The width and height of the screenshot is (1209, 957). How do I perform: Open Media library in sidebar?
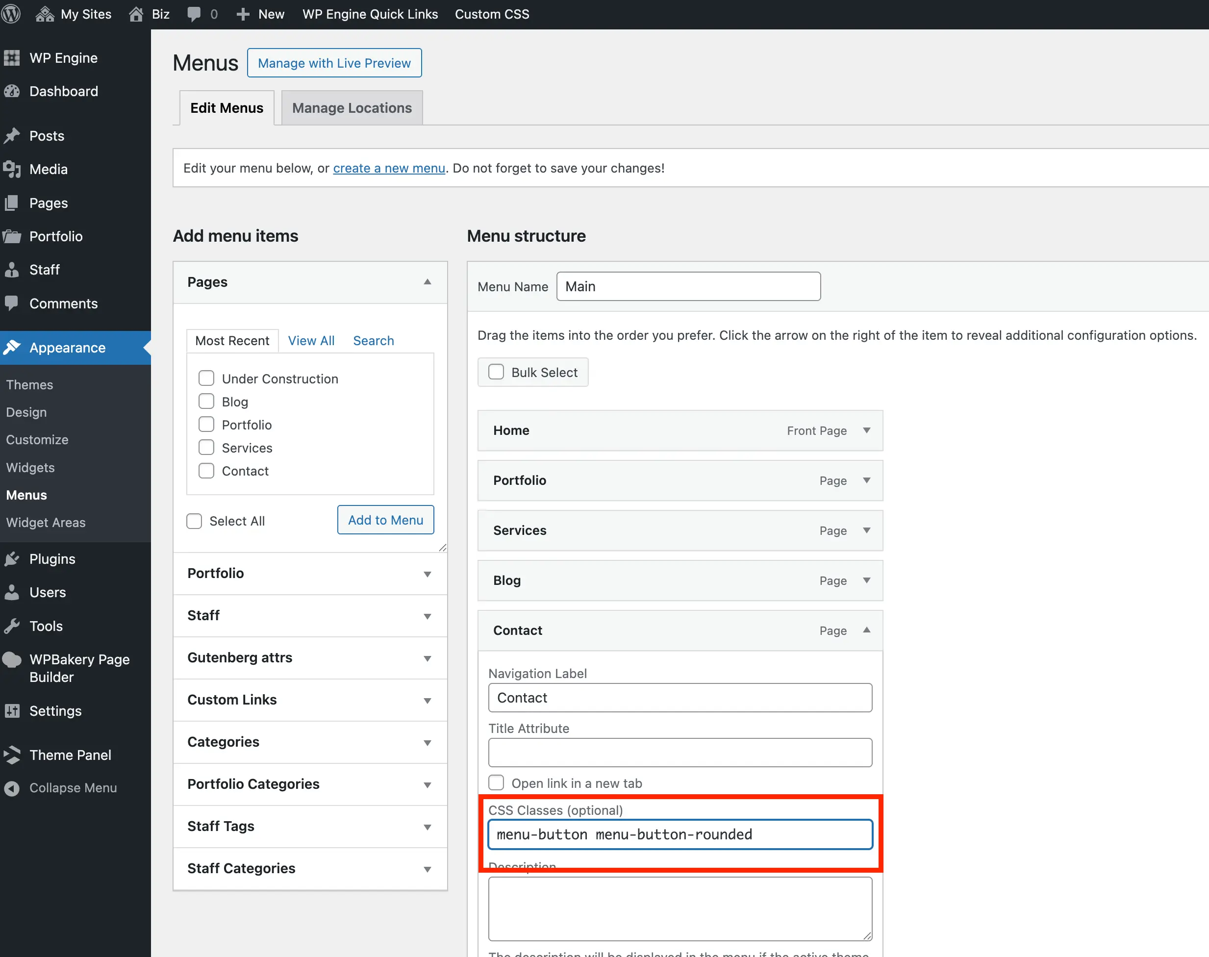point(48,169)
